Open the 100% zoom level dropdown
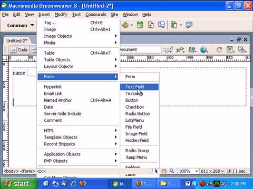This screenshot has width=253, height=189. (188, 171)
